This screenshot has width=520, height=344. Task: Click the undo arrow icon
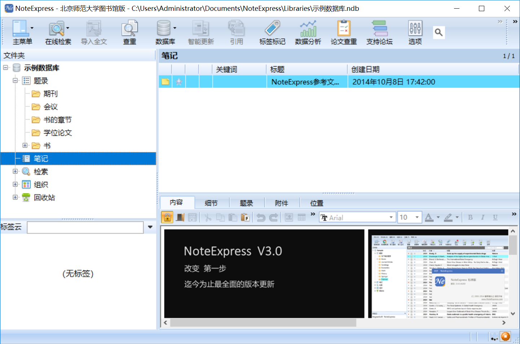pyautogui.click(x=261, y=217)
